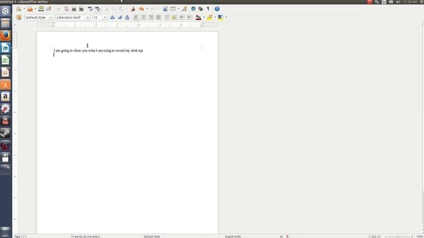Expand the New document dropdown arrow
Screen dimensions: 424x238
point(24,9)
